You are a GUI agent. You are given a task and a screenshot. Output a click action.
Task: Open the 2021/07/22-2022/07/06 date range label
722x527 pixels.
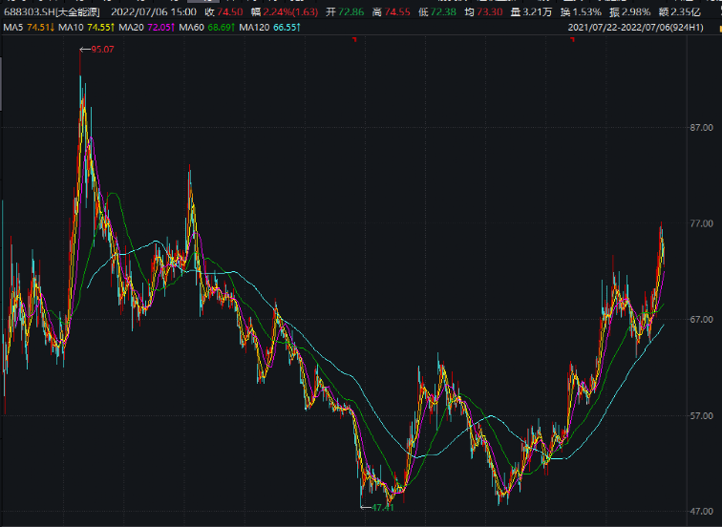click(642, 28)
